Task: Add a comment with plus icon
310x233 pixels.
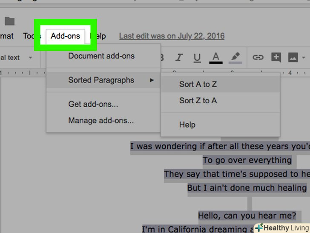Action: tap(276, 58)
